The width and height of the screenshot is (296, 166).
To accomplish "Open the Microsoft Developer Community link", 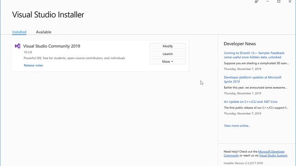I will pyautogui.click(x=271, y=152).
